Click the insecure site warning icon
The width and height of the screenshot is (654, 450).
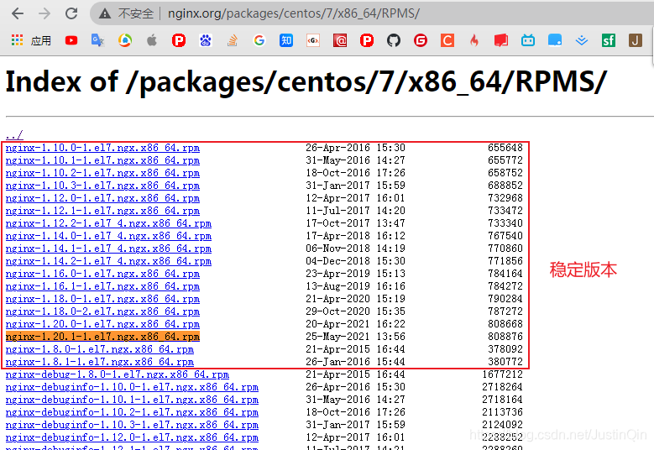point(105,13)
